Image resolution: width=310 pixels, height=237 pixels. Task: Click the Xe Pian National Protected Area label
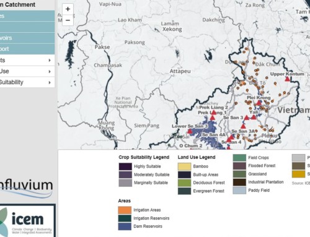(x=123, y=102)
